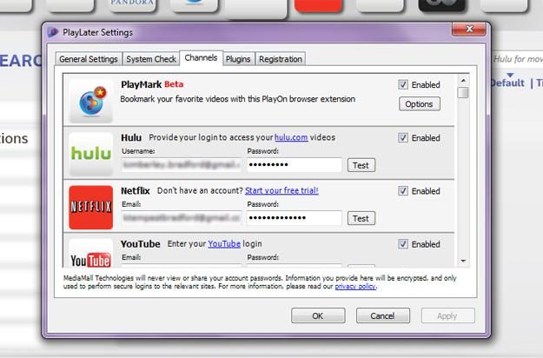Open the Plugins tab
The image size is (543, 358).
238,59
